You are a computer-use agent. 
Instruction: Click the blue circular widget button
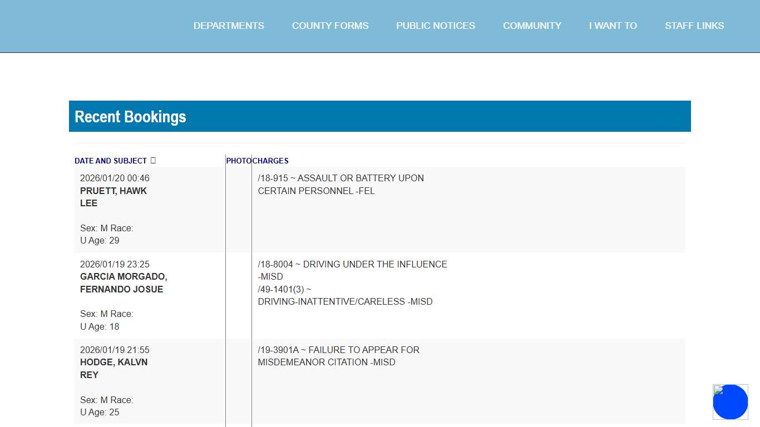(731, 402)
